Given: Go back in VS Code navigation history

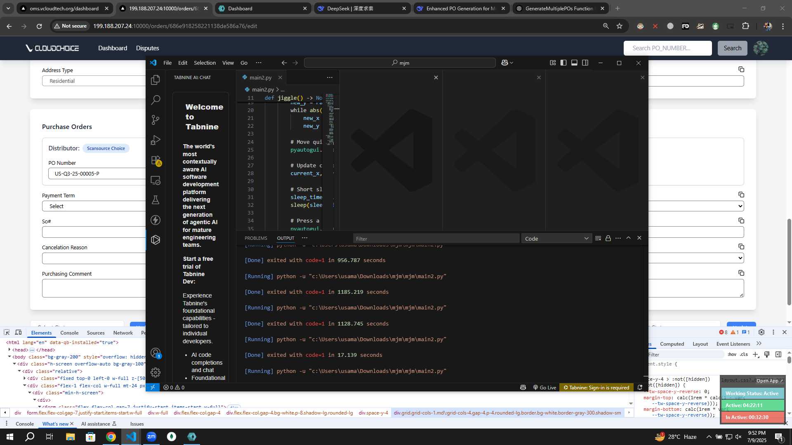Looking at the screenshot, I should click(x=284, y=63).
